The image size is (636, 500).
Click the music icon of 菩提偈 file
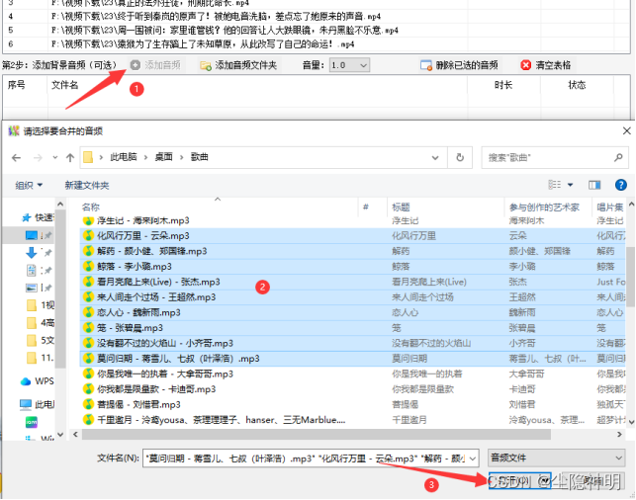[x=88, y=404]
